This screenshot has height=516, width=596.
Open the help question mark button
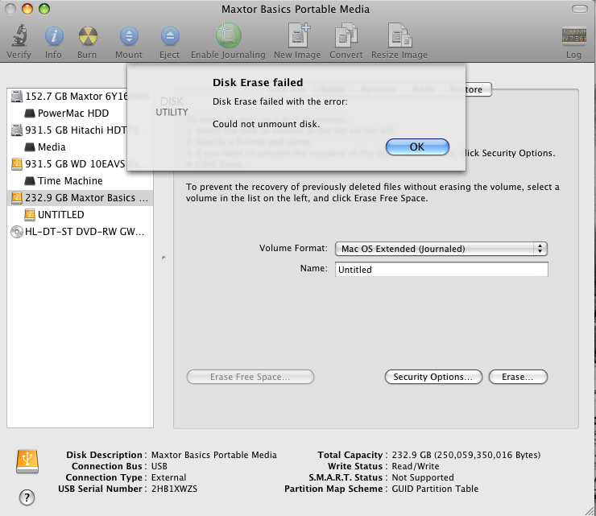(27, 497)
